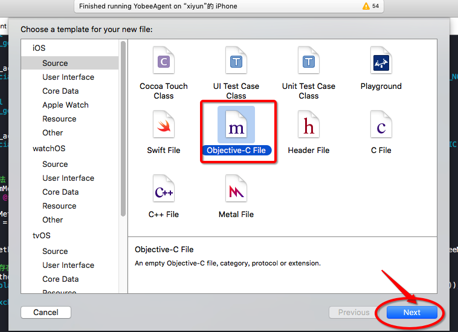Click the tvOS section header
This screenshot has width=458, height=332.
click(42, 236)
